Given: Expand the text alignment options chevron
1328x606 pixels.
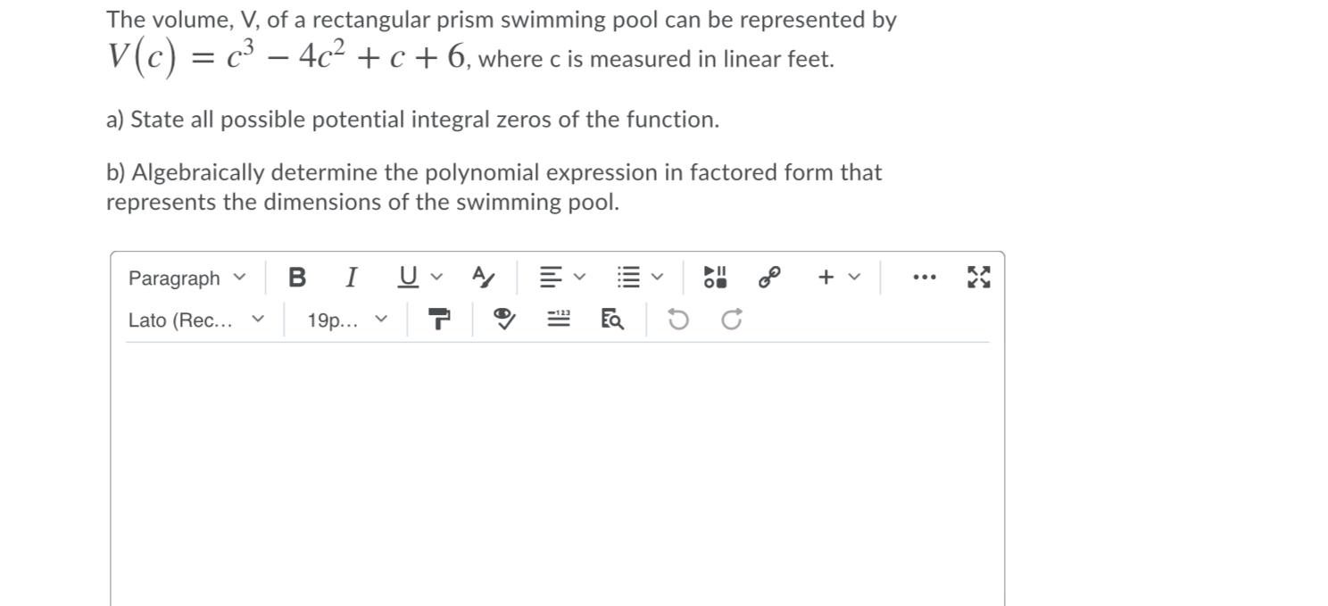Looking at the screenshot, I should point(578,278).
